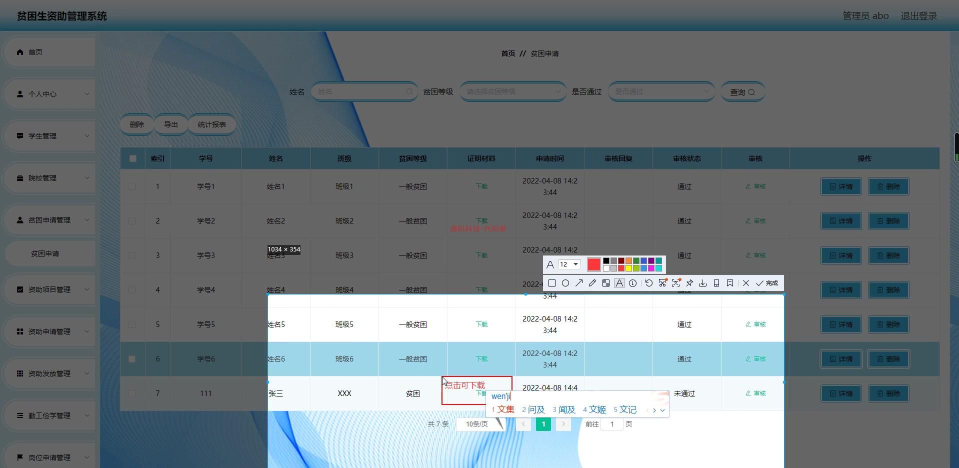Open the font size 12 dropdown
The image size is (959, 468).
point(569,264)
